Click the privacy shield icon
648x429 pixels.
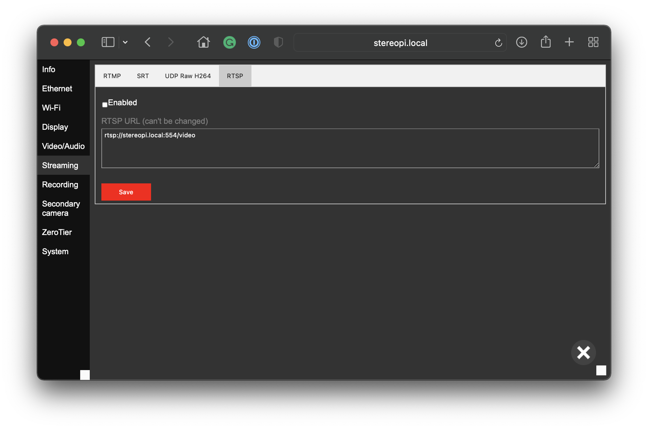tap(278, 42)
